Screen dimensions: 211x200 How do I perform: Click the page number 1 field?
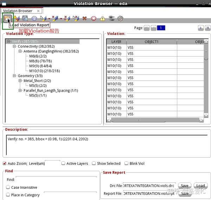(161, 28)
